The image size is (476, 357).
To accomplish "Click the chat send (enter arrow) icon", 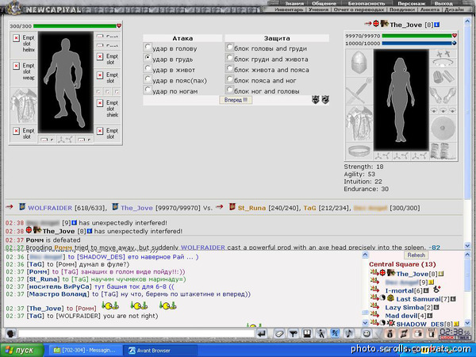I will (x=261, y=334).
